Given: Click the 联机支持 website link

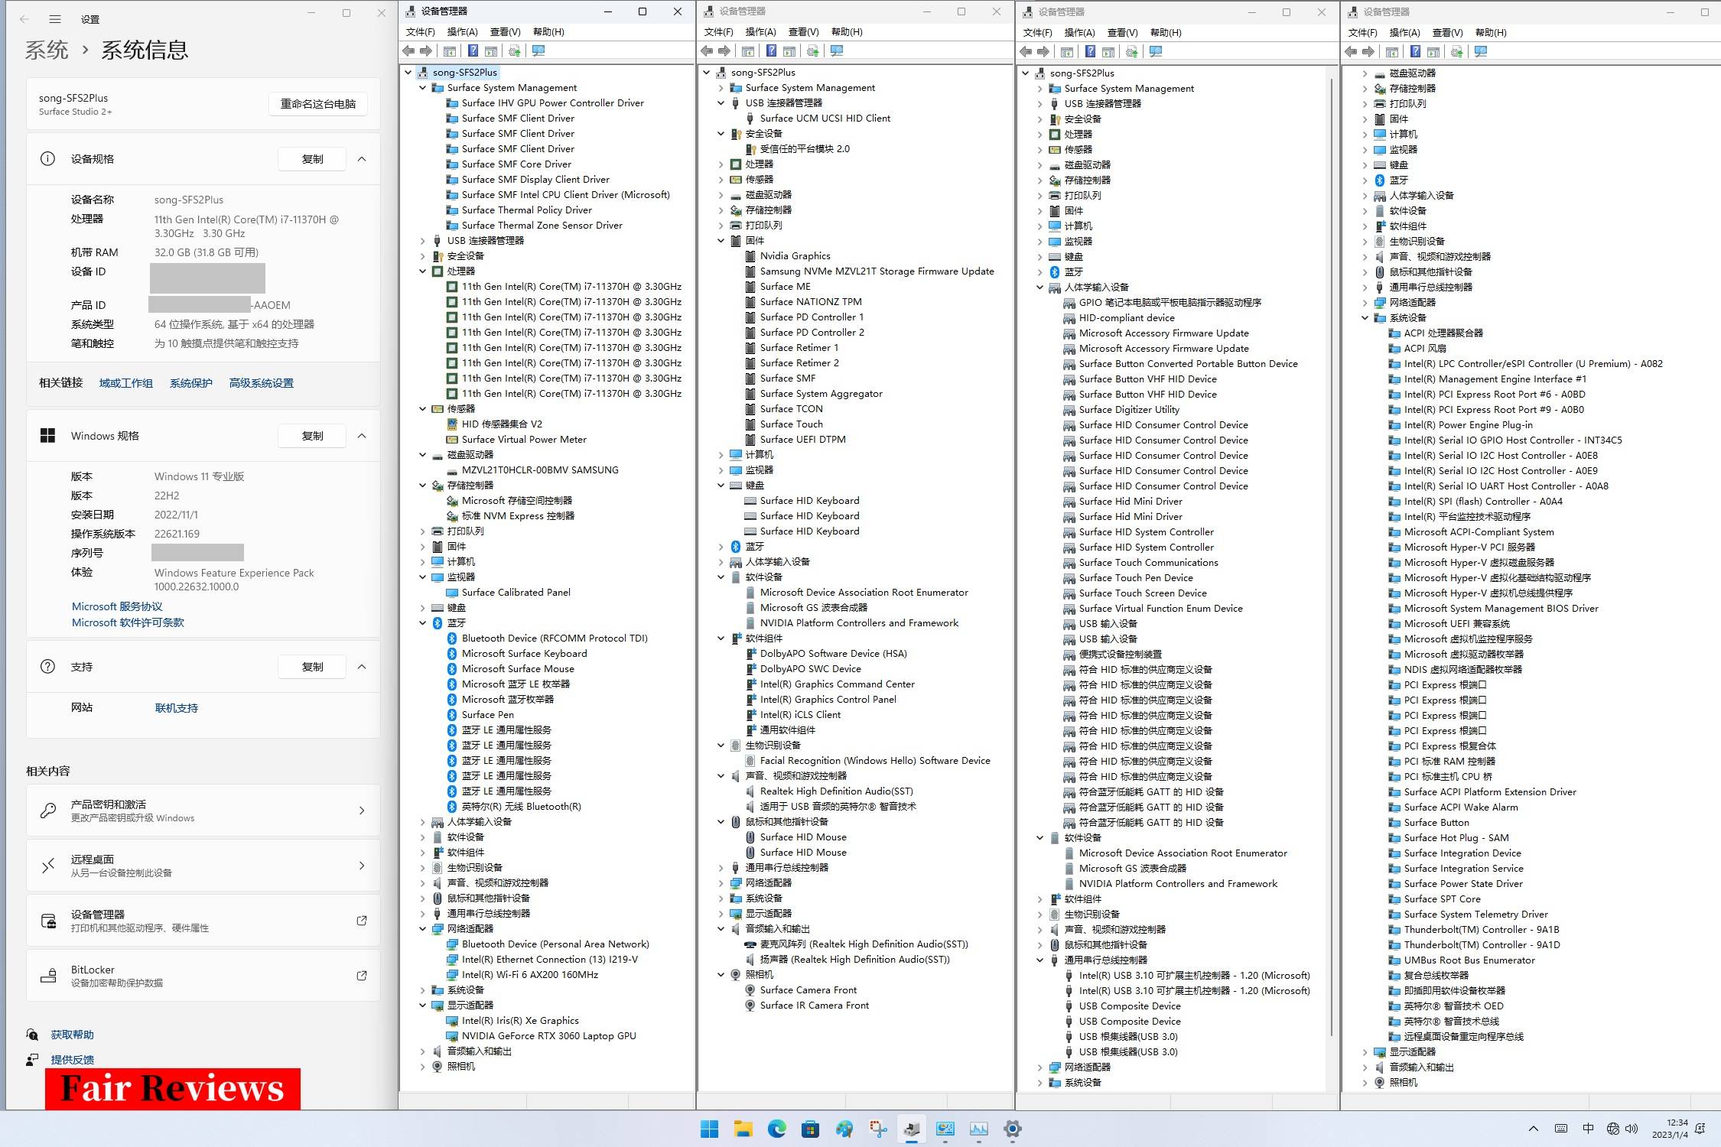Looking at the screenshot, I should pos(176,708).
